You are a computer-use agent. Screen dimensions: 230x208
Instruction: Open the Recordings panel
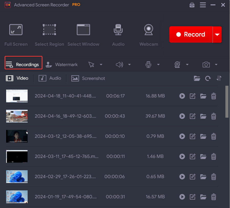[23, 64]
